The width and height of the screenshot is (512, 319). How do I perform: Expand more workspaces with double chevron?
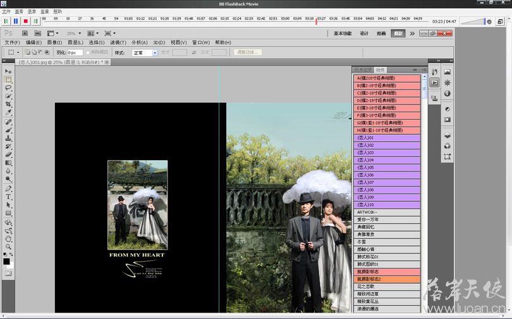pyautogui.click(x=412, y=33)
